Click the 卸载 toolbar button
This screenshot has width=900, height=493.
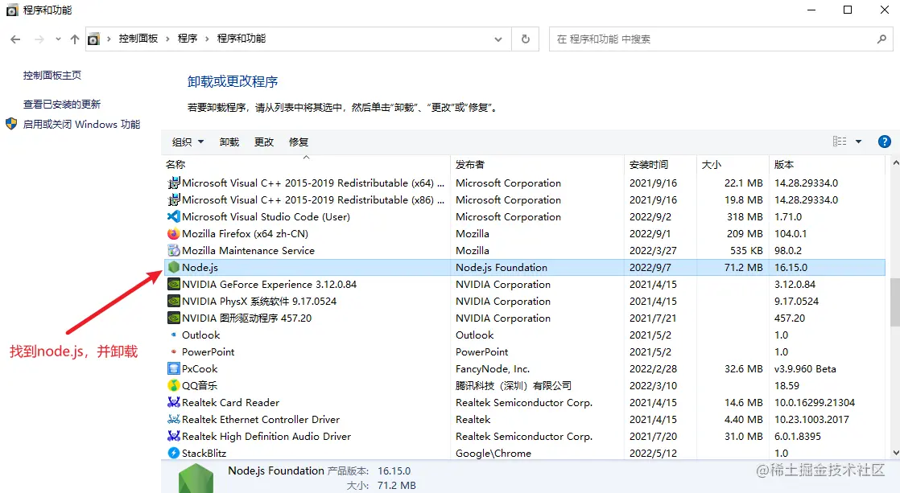point(229,142)
